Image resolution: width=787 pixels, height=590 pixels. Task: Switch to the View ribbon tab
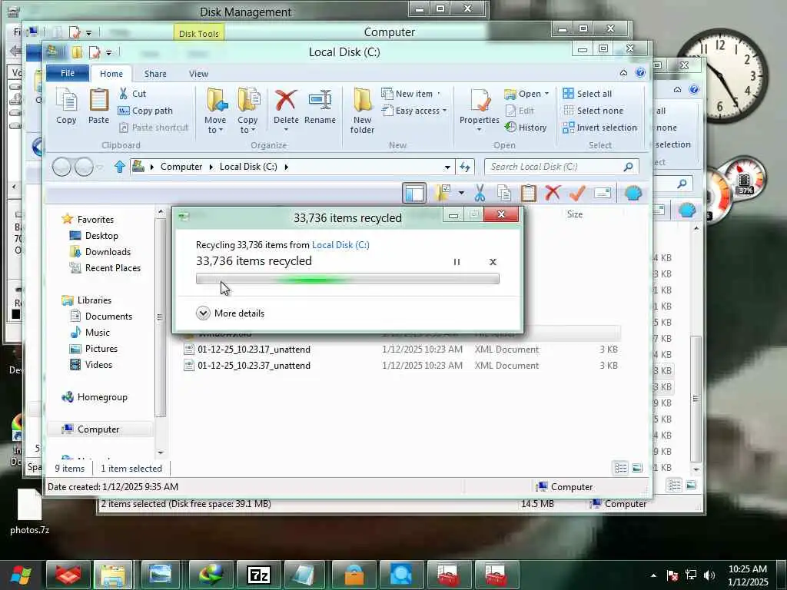click(x=198, y=74)
